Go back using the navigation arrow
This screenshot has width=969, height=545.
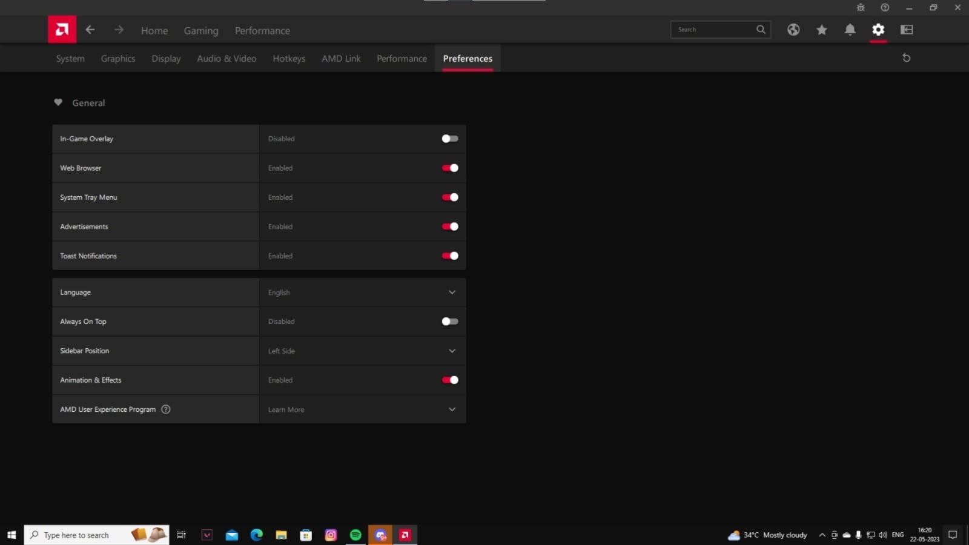click(x=90, y=29)
